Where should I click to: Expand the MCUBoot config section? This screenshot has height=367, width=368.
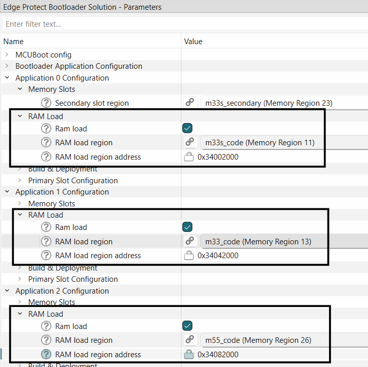click(7, 55)
